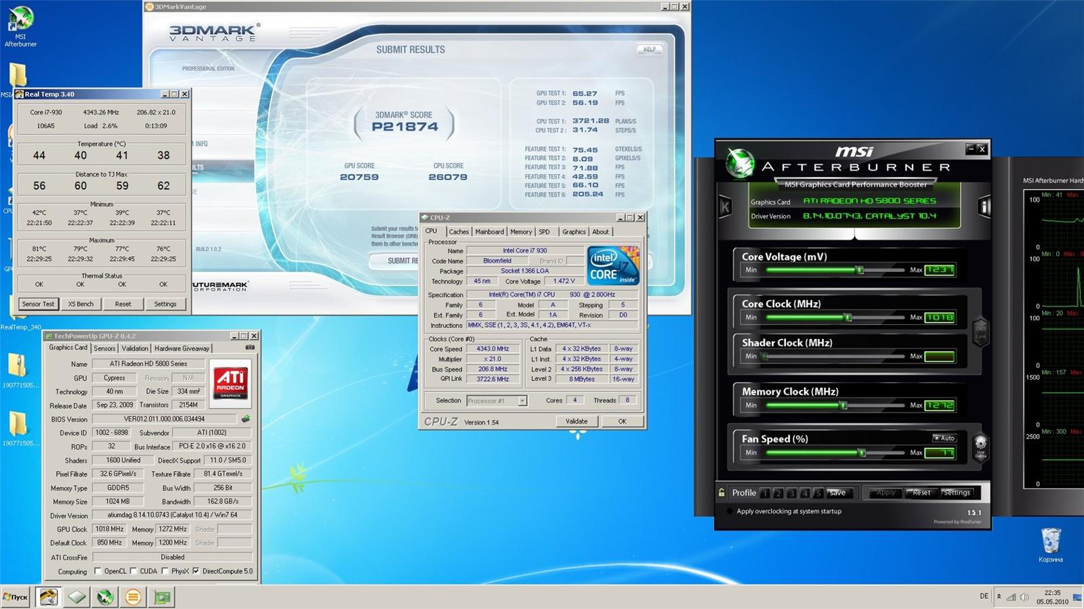Click the GPU-Z BIOS save chip icon
Viewport: 1084px width, 609px height.
pos(245,419)
